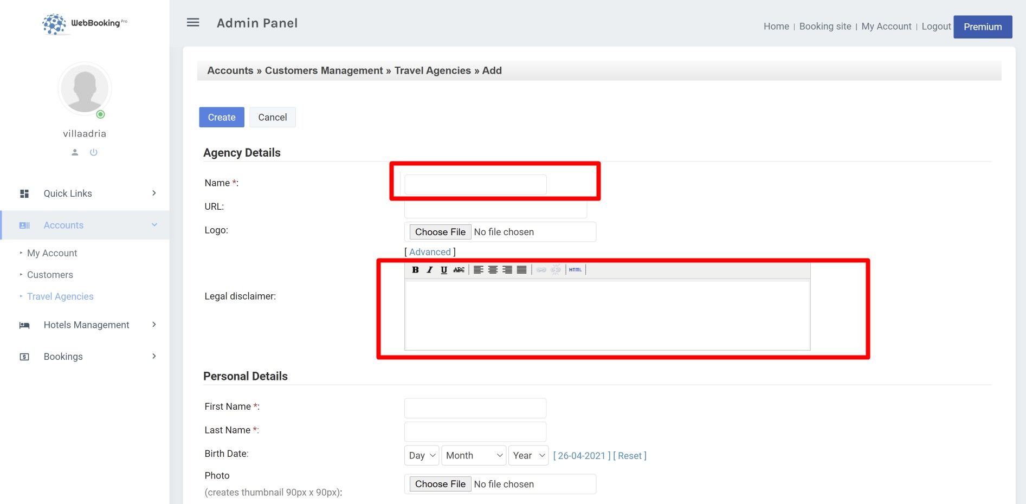The height and width of the screenshot is (504, 1026).
Task: Justify text fully in disclaimer editor
Action: point(521,270)
